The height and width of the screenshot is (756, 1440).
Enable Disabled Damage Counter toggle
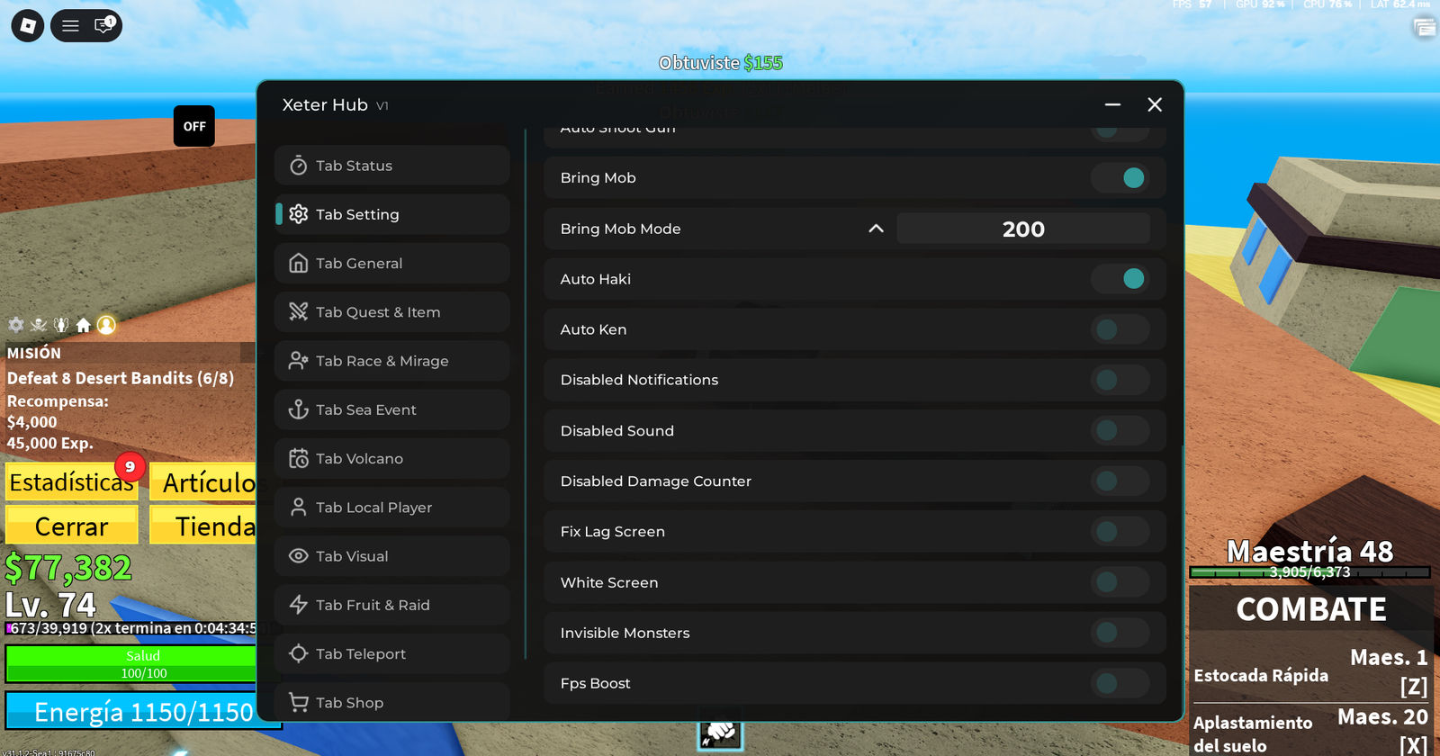(1120, 481)
